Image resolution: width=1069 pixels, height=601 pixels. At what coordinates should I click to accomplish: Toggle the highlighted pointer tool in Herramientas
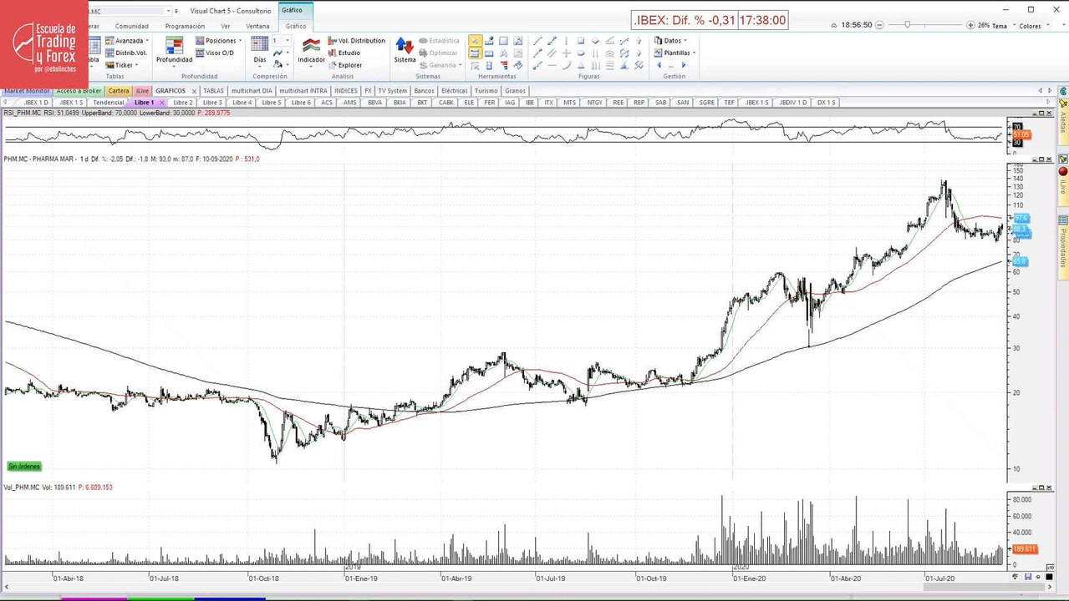pyautogui.click(x=476, y=41)
